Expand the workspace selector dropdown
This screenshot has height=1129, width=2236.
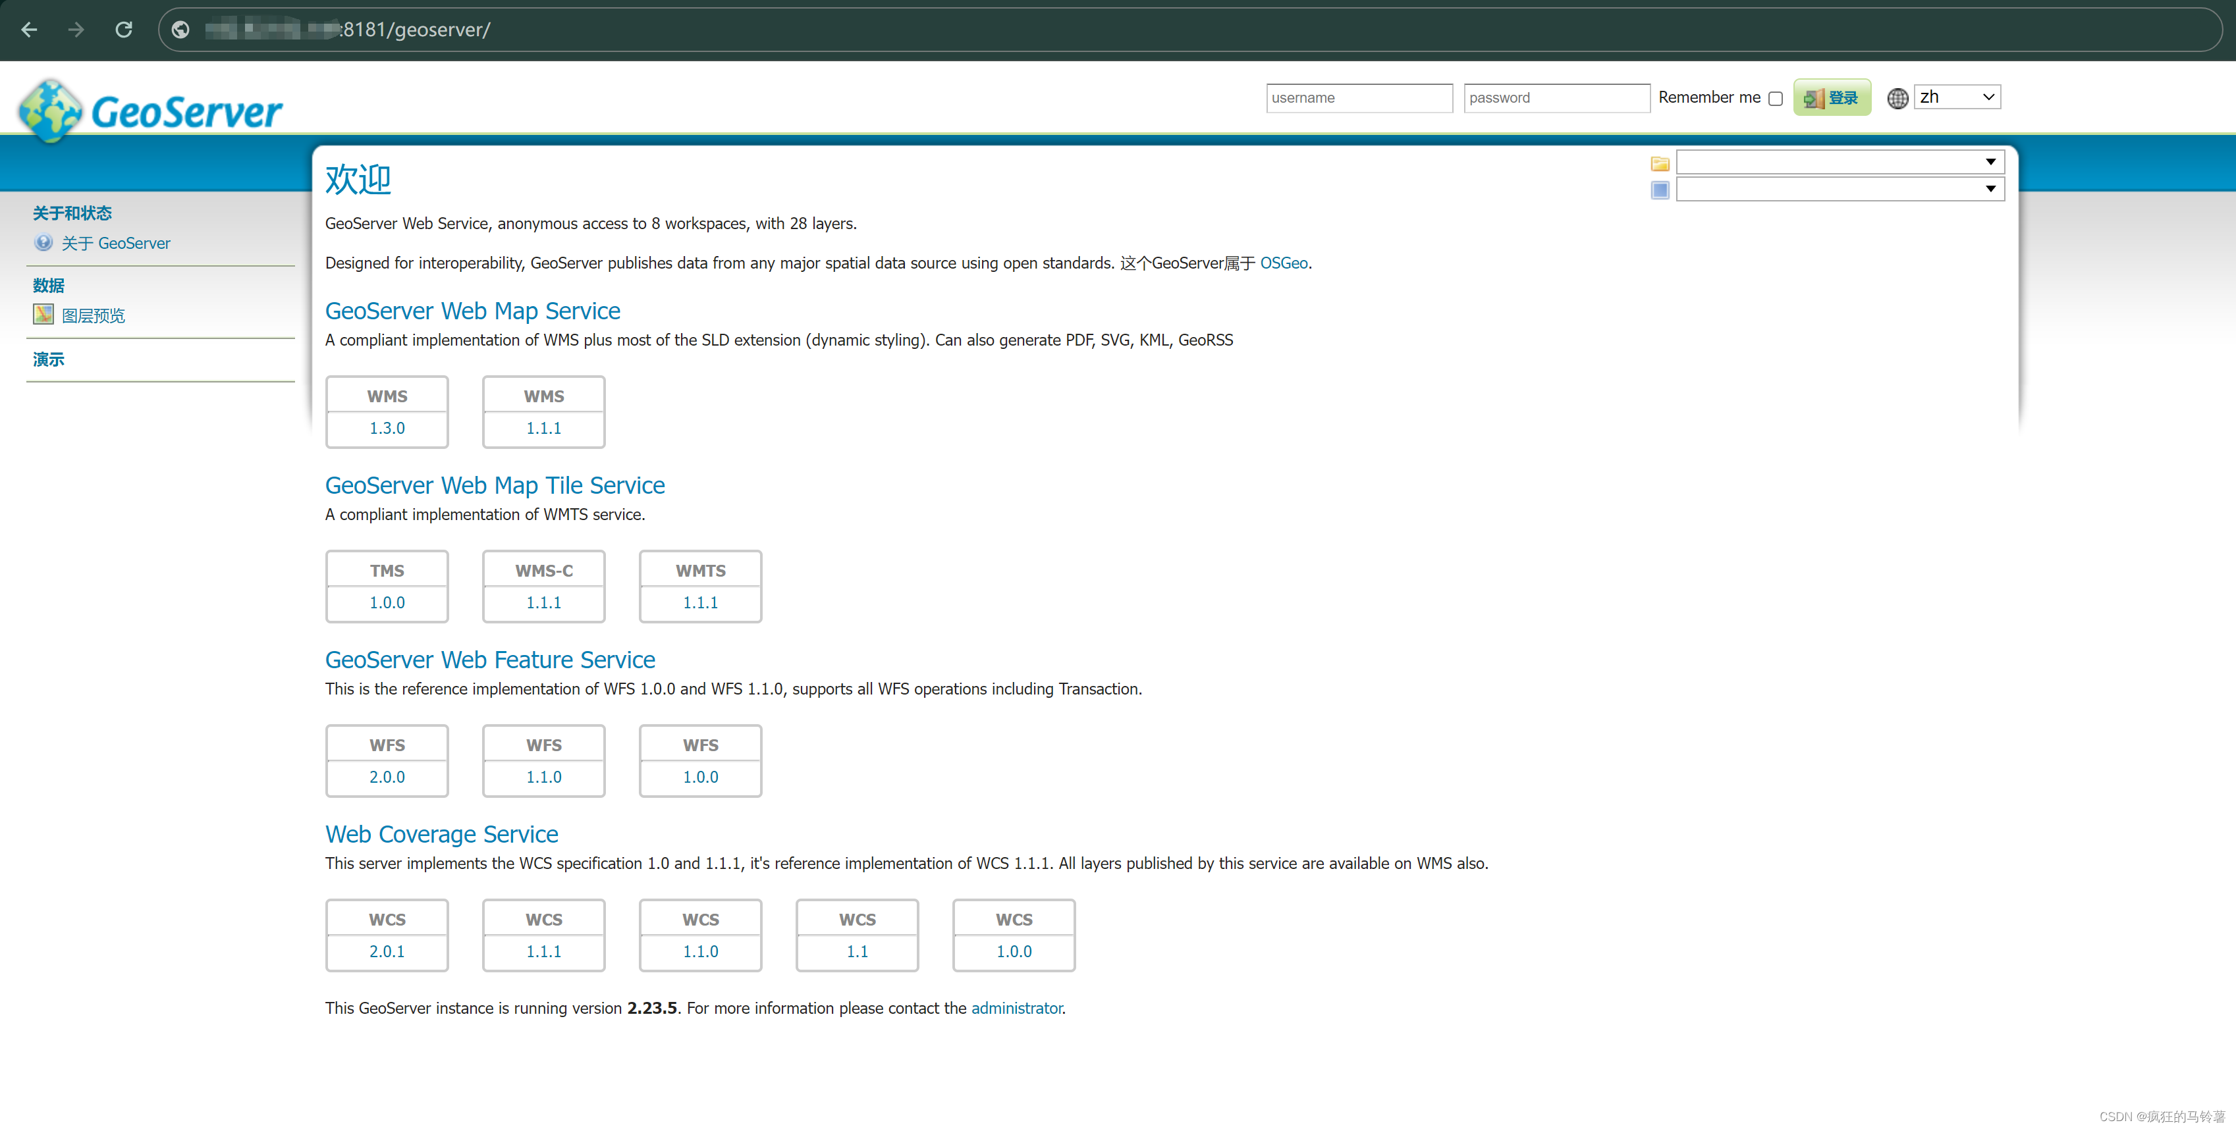pos(1840,163)
